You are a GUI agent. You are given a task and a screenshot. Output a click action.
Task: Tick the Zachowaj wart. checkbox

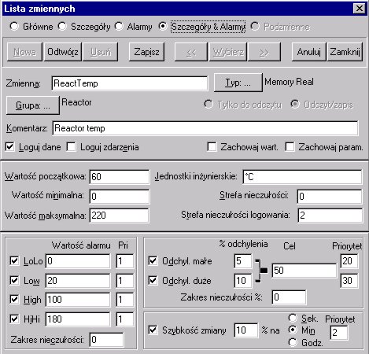pyautogui.click(x=212, y=146)
